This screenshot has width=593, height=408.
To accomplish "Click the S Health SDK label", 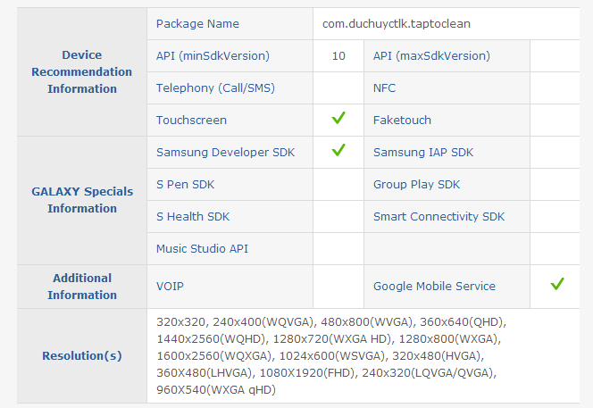I will (x=193, y=216).
